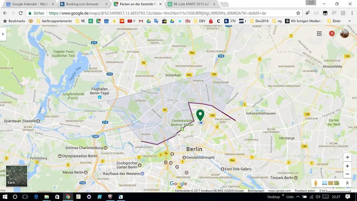
Task: Open the Google Maps bookmark icon
Action: click(x=98, y=21)
